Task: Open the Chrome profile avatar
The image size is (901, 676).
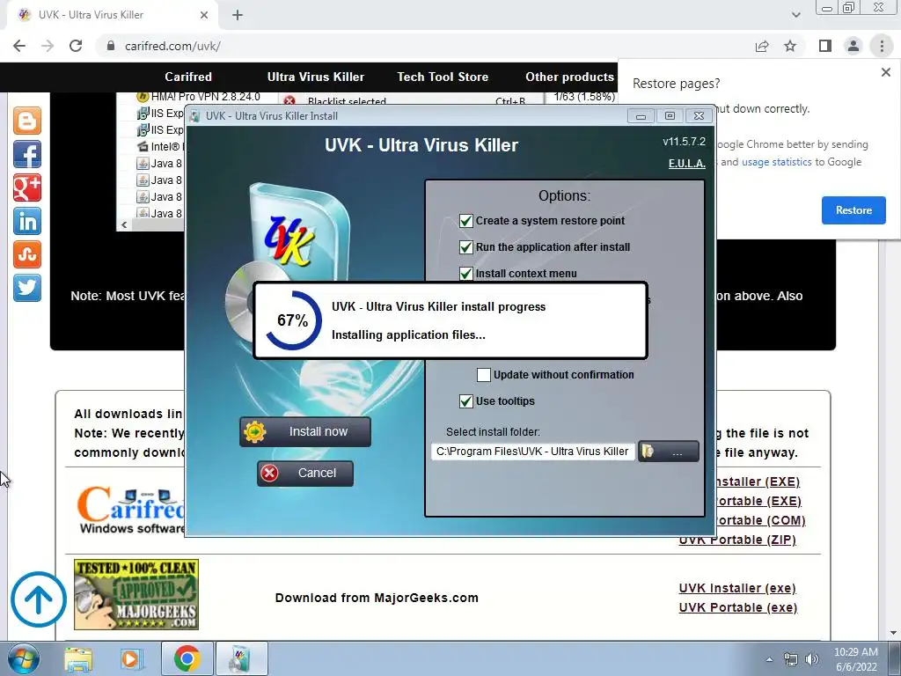Action: point(853,46)
